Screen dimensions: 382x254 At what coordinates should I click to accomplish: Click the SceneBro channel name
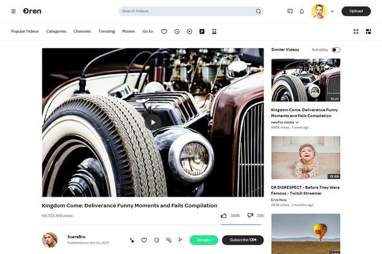tap(76, 237)
